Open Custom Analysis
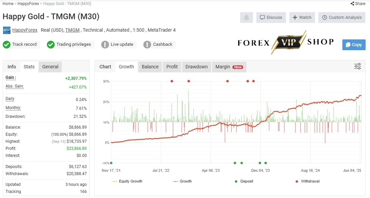Viewport: 370px width, 198px height. tap(342, 18)
